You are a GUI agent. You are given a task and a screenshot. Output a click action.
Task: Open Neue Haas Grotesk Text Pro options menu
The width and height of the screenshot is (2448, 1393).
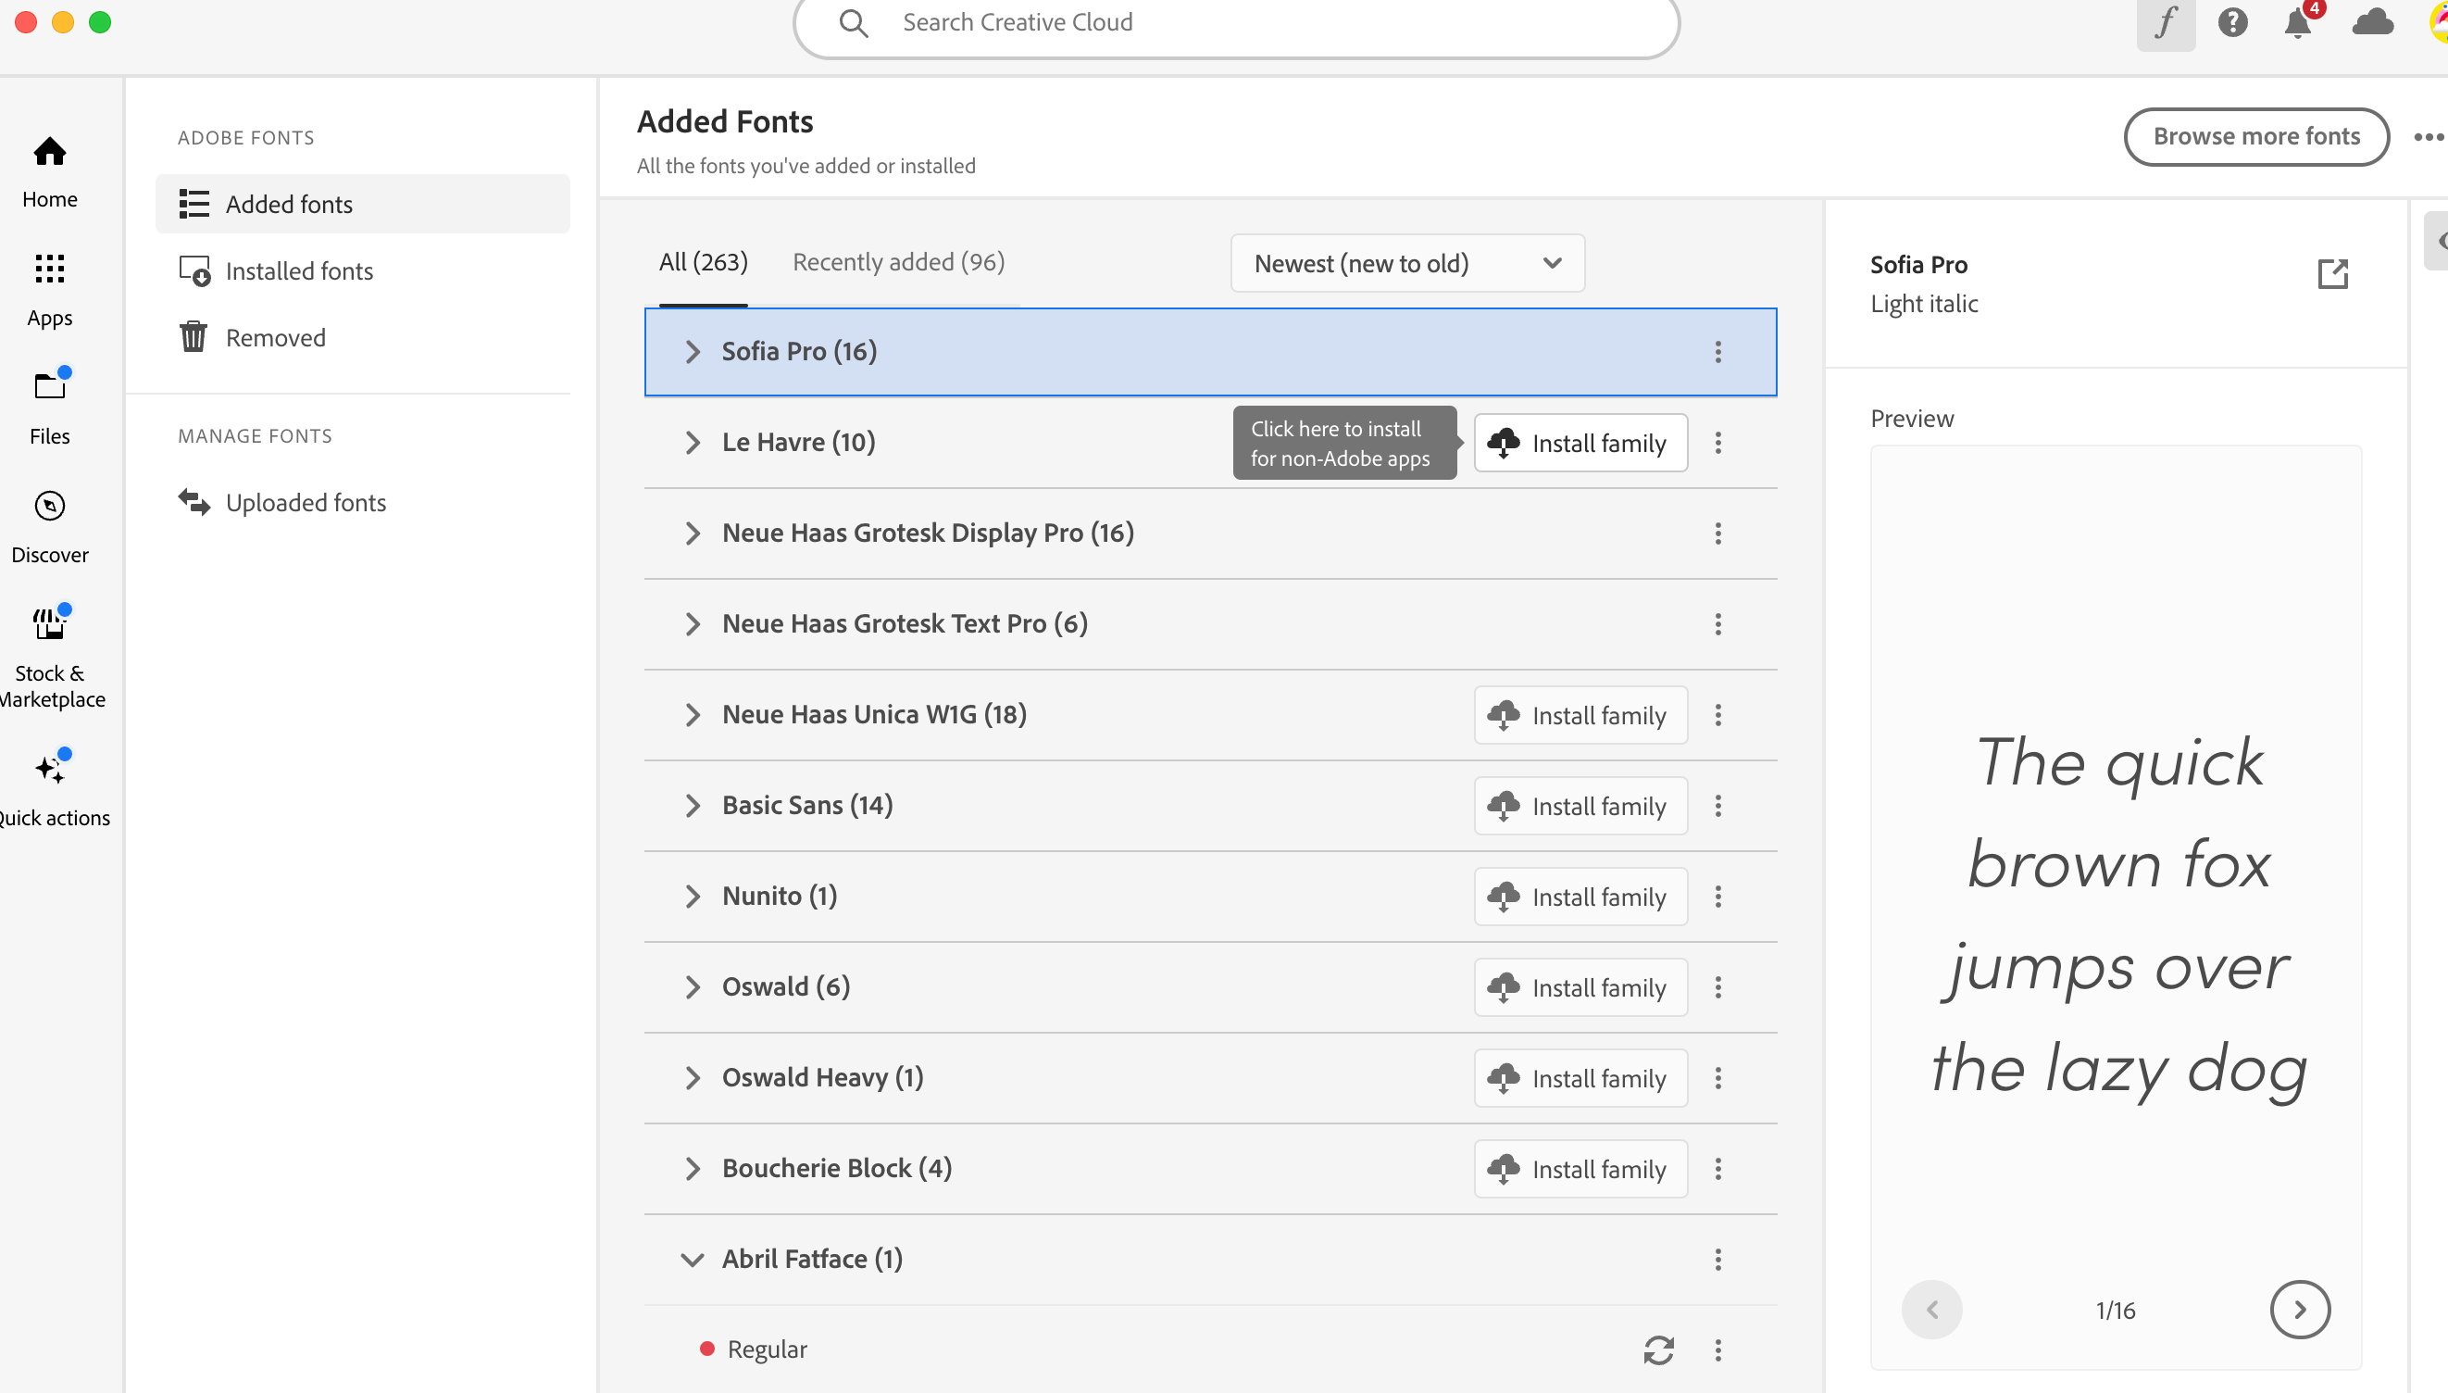coord(1718,625)
